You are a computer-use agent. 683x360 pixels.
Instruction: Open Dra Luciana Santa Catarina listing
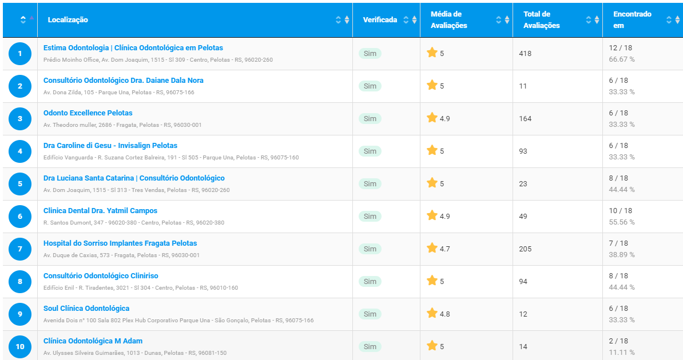click(134, 178)
